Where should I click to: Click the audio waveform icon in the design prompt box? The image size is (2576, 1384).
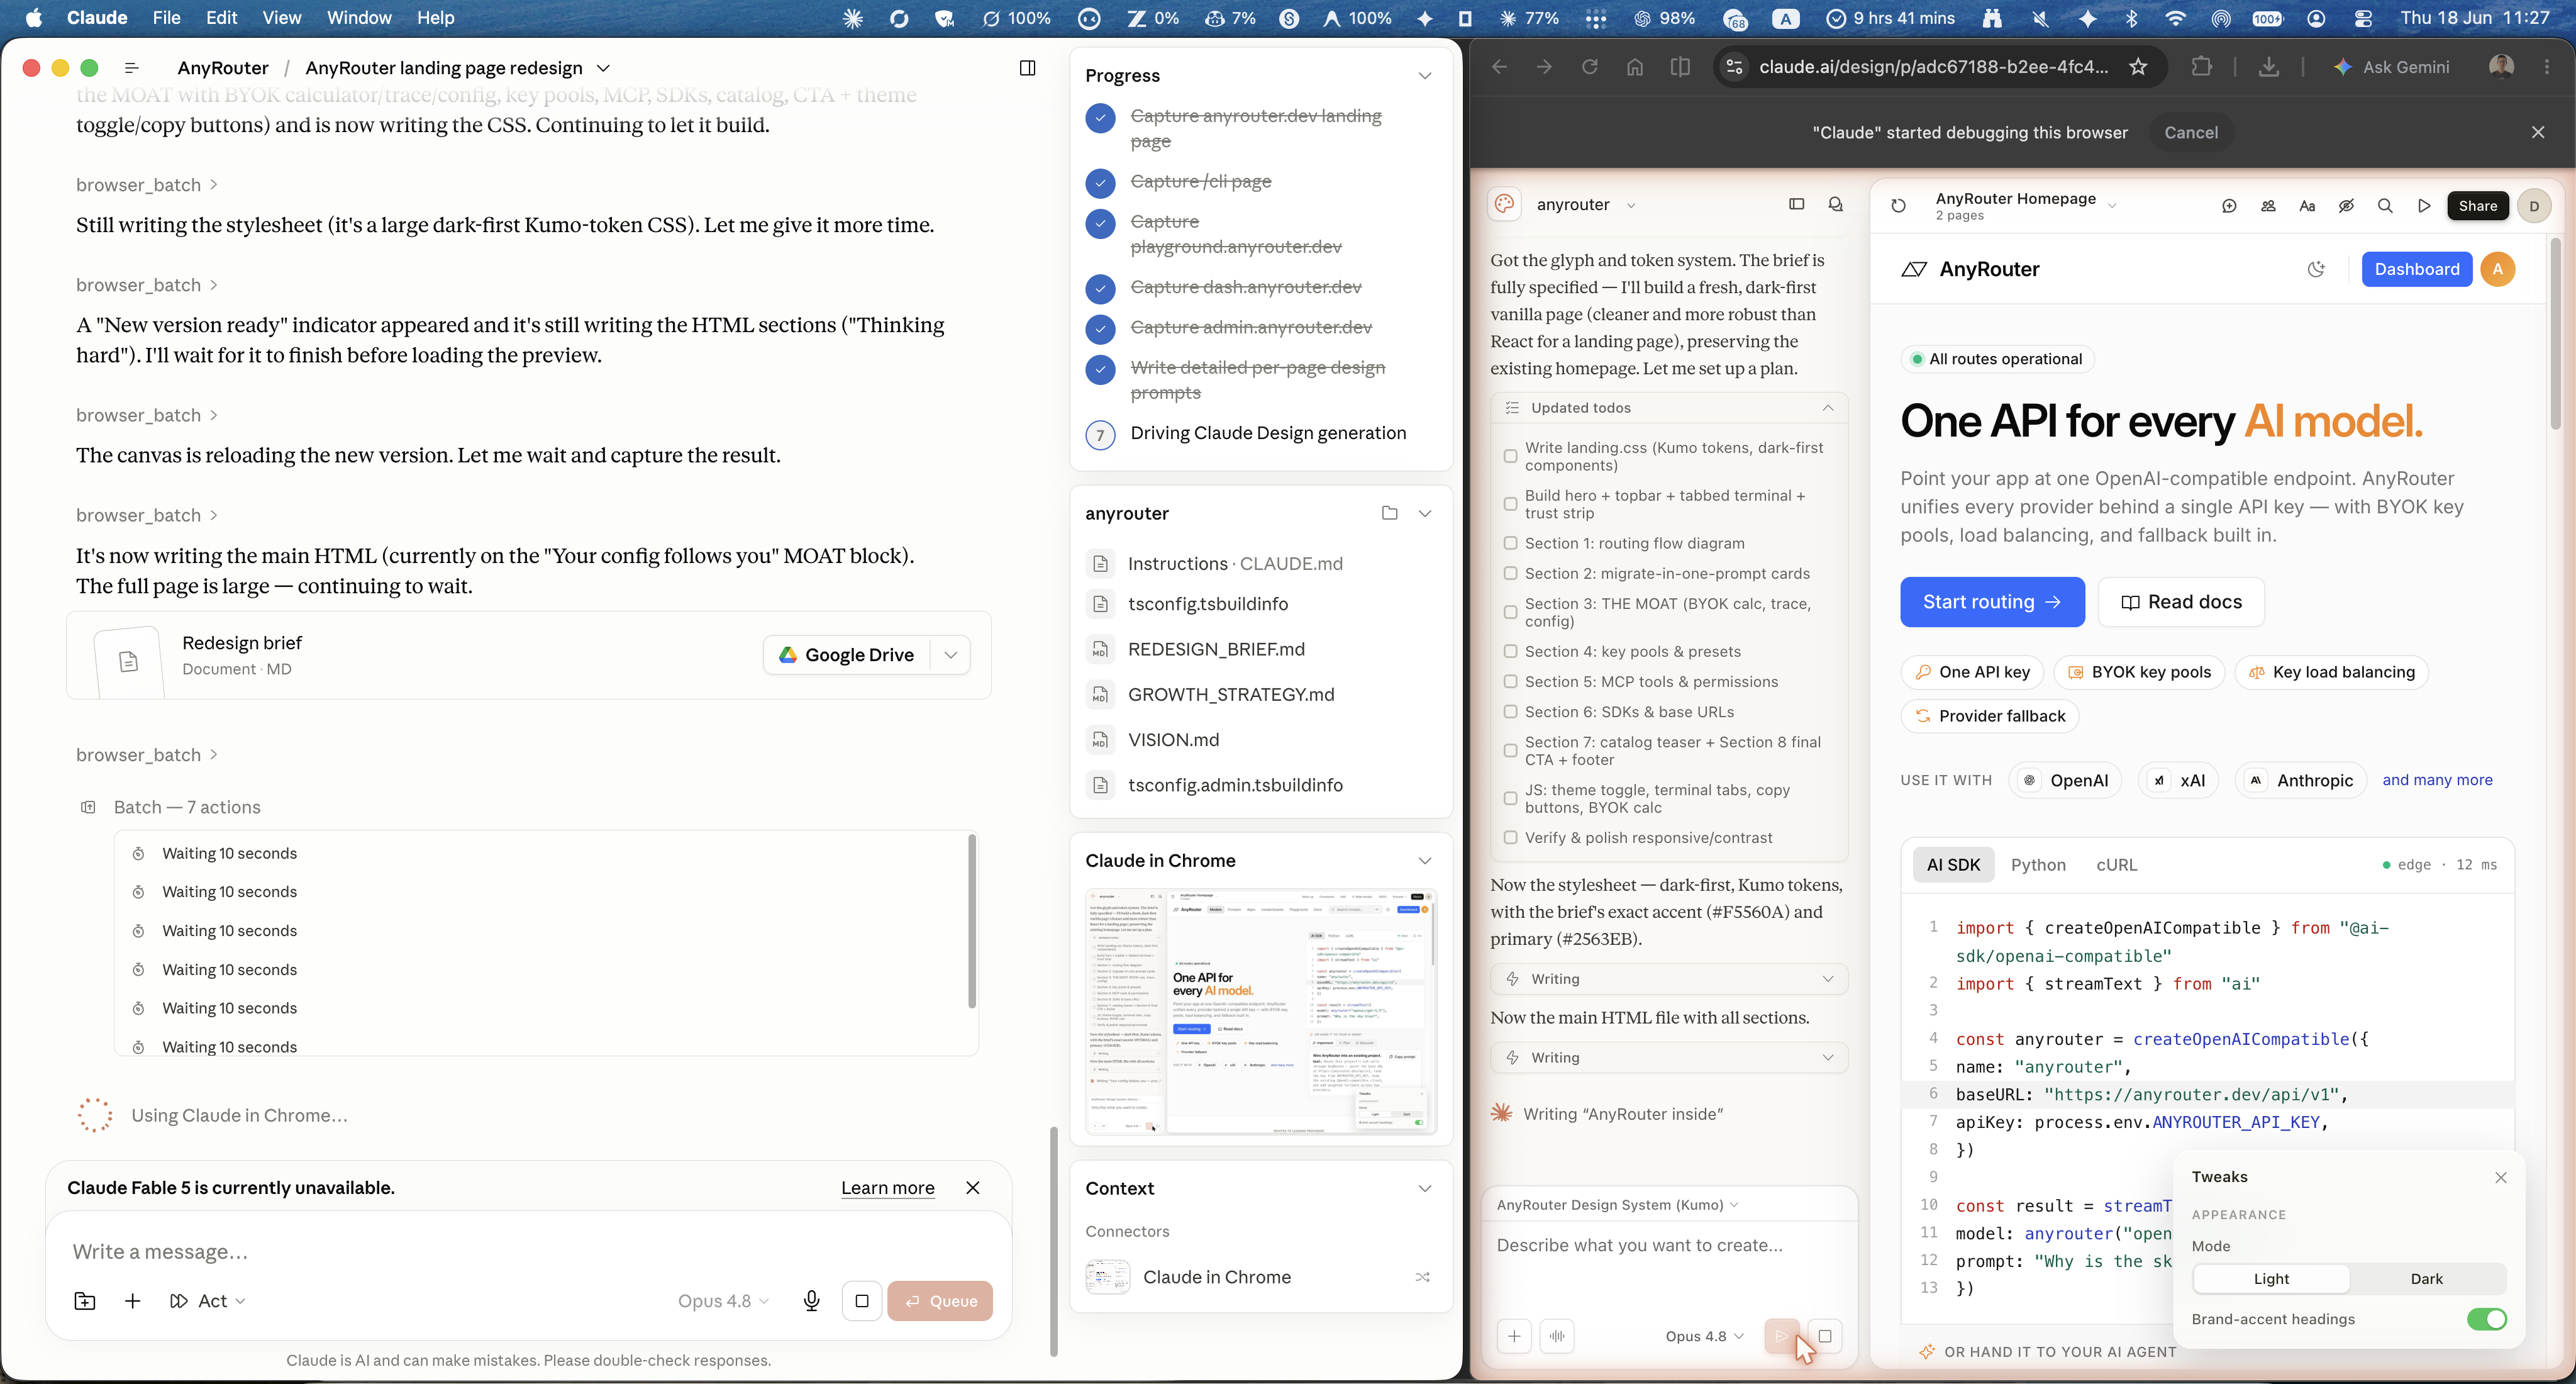1558,1336
